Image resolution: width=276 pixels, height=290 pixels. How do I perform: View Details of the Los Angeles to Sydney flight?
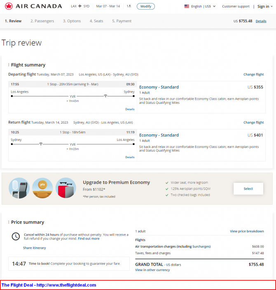pos(130,109)
